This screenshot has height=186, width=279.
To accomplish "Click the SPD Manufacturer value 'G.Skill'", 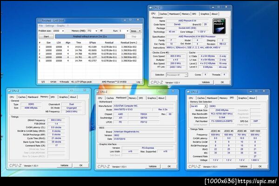I will (222, 117).
